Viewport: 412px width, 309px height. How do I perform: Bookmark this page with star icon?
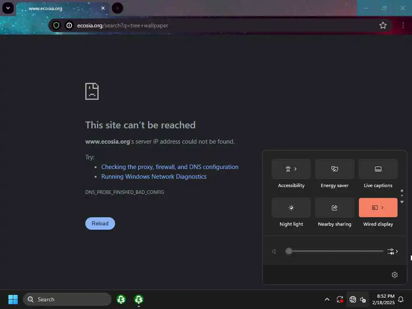point(383,25)
